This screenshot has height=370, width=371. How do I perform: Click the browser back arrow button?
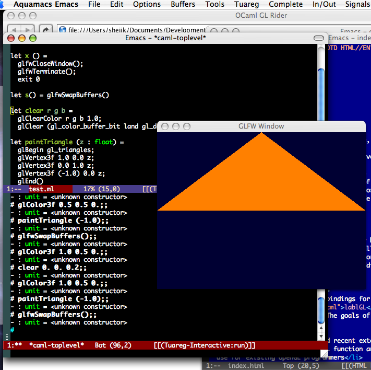click(15, 30)
